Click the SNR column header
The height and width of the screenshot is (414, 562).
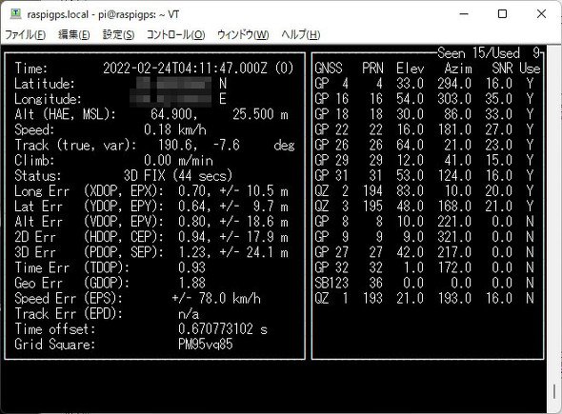[502, 68]
